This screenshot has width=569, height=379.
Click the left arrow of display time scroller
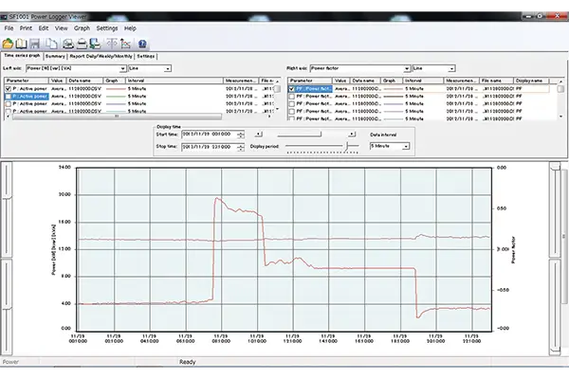point(258,135)
